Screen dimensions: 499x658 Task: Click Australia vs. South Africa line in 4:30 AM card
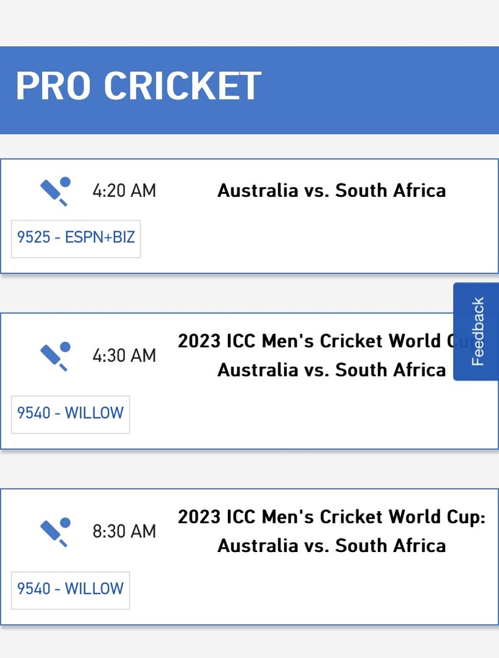pos(331,370)
